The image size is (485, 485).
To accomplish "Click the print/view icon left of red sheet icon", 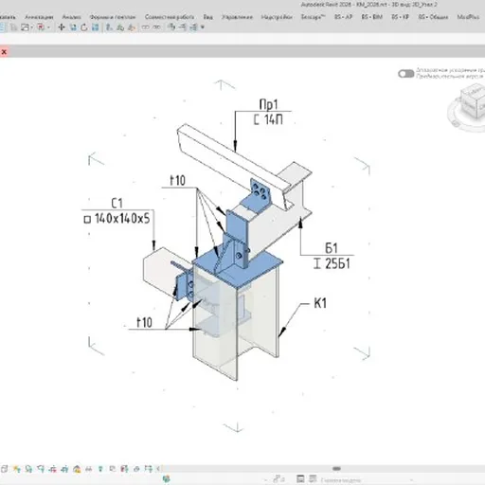I will pyautogui.click(x=25, y=27).
